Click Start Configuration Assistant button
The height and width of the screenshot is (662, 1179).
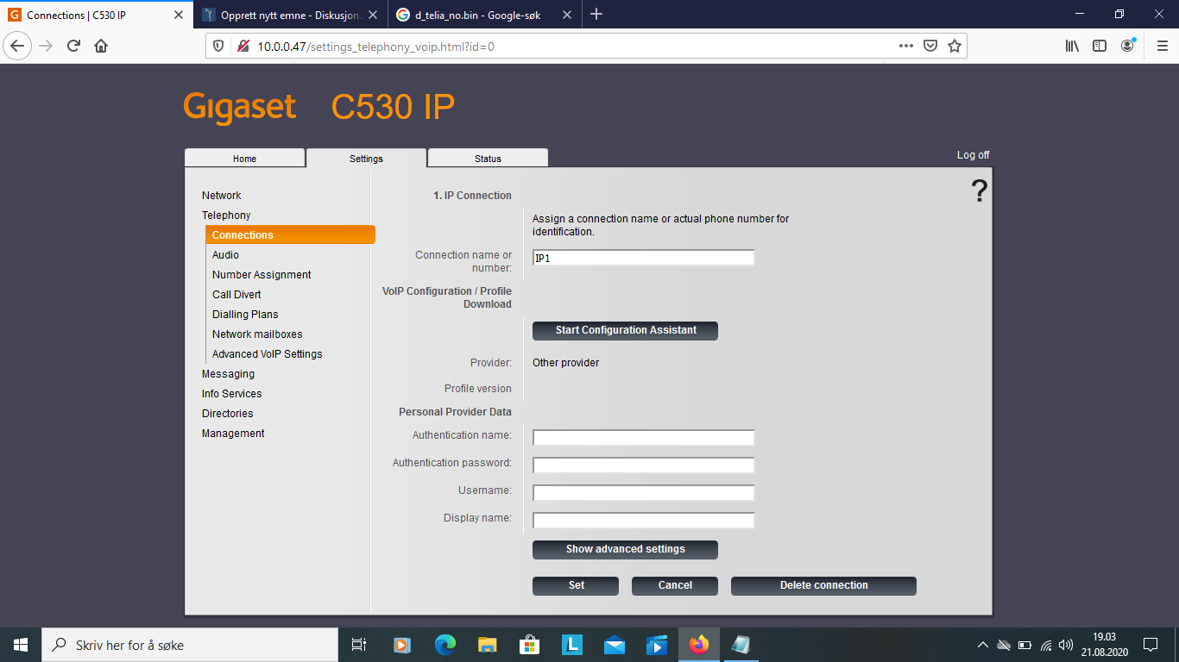(x=625, y=330)
